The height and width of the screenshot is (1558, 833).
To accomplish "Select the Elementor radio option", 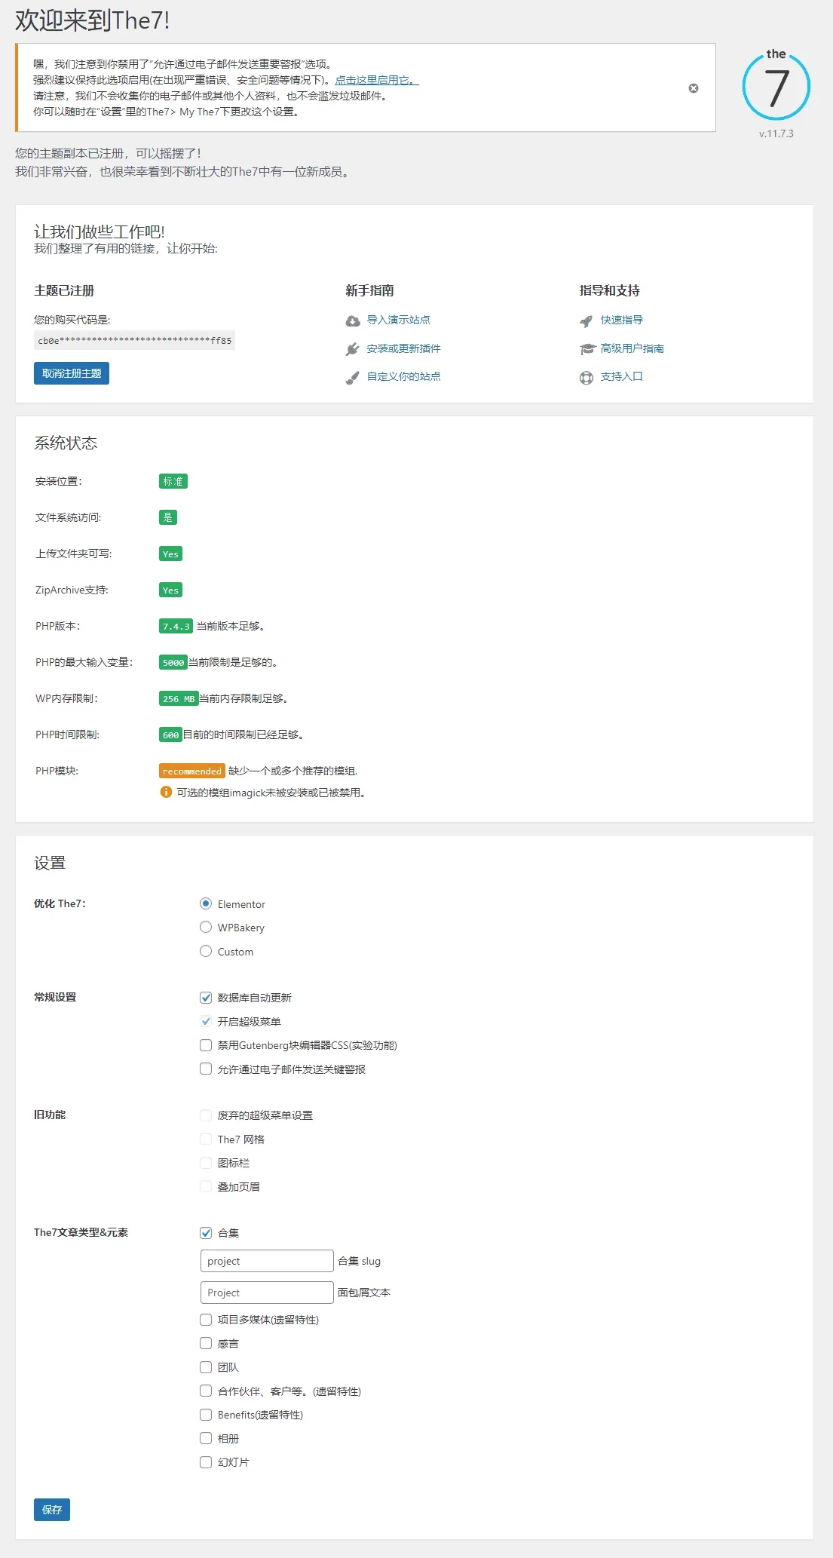I will point(206,903).
